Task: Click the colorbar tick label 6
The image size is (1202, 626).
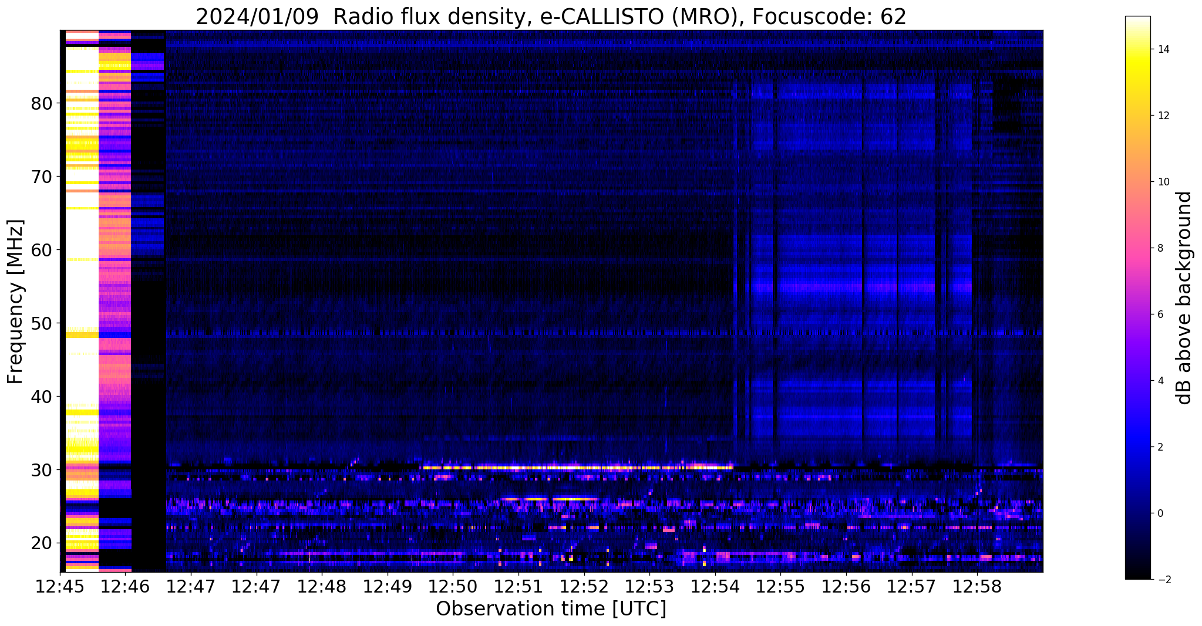Action: coord(1160,314)
